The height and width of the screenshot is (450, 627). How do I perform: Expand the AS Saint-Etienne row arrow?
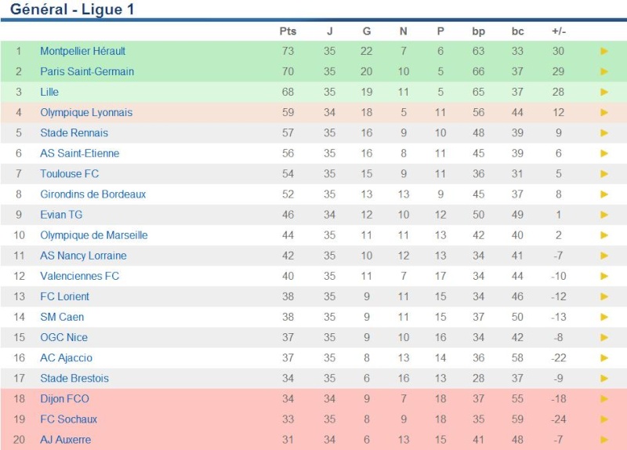tap(604, 153)
